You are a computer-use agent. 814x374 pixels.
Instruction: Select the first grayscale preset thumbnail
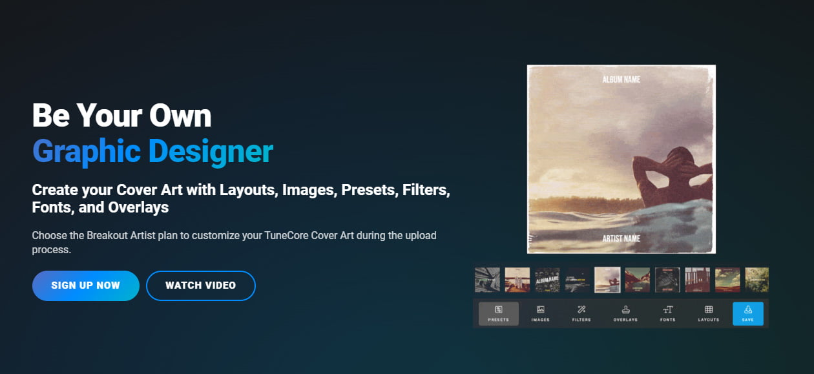pos(487,280)
